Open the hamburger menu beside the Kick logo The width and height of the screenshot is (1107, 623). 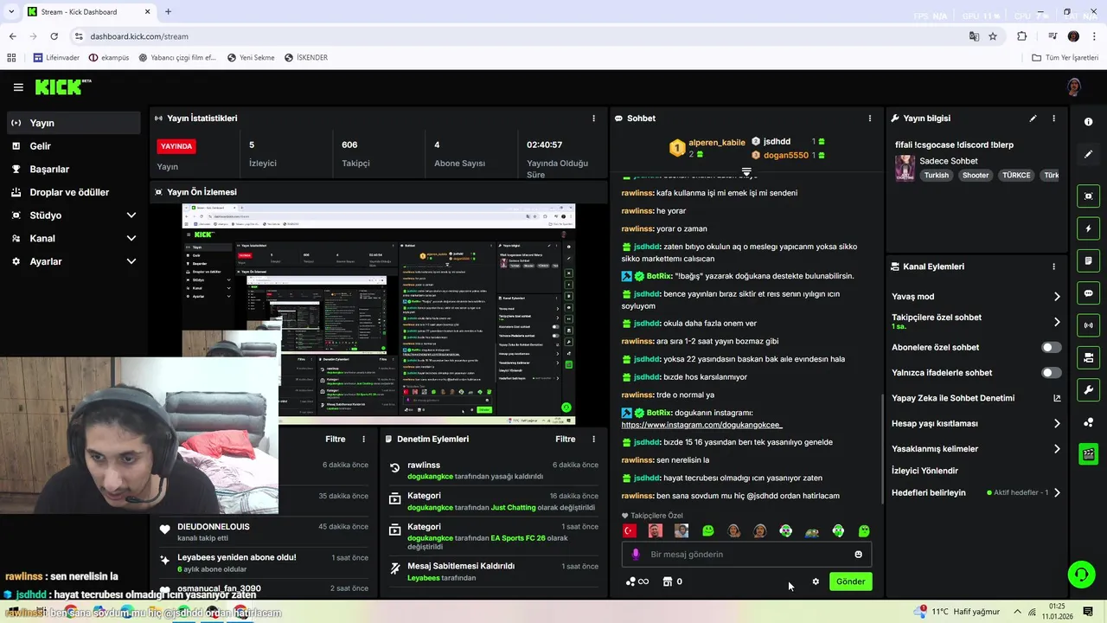coord(18,87)
